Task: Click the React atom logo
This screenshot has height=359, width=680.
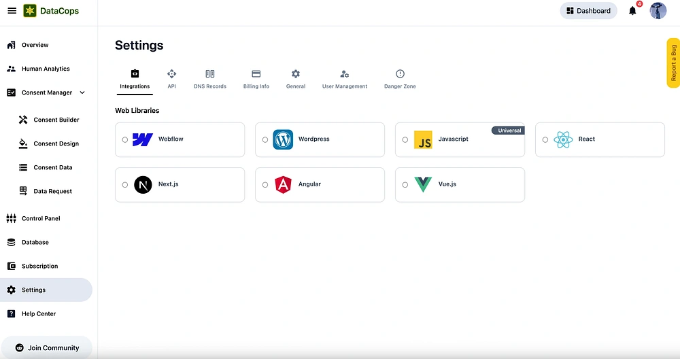Action: click(x=563, y=139)
